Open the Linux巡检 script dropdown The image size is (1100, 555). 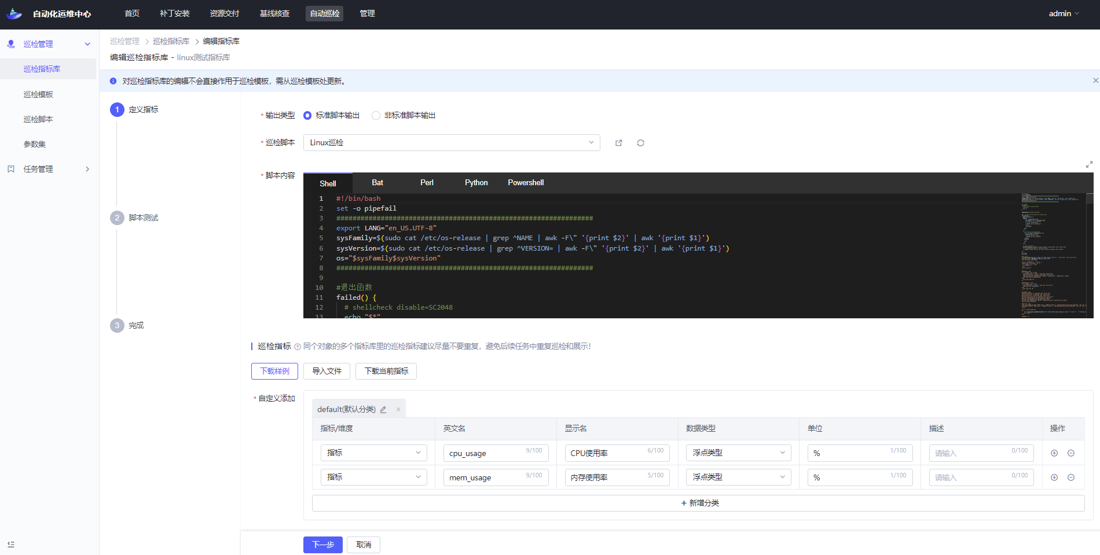coord(451,143)
